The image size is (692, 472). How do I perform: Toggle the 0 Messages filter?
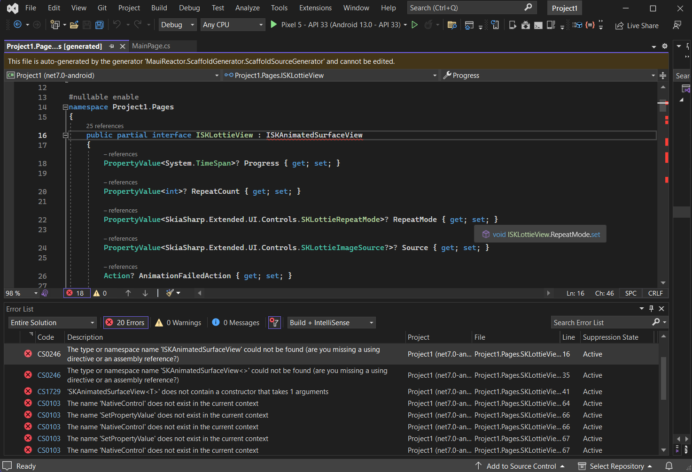click(235, 322)
